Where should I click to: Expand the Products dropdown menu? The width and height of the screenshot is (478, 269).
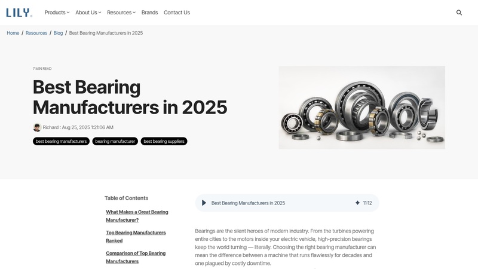click(57, 13)
